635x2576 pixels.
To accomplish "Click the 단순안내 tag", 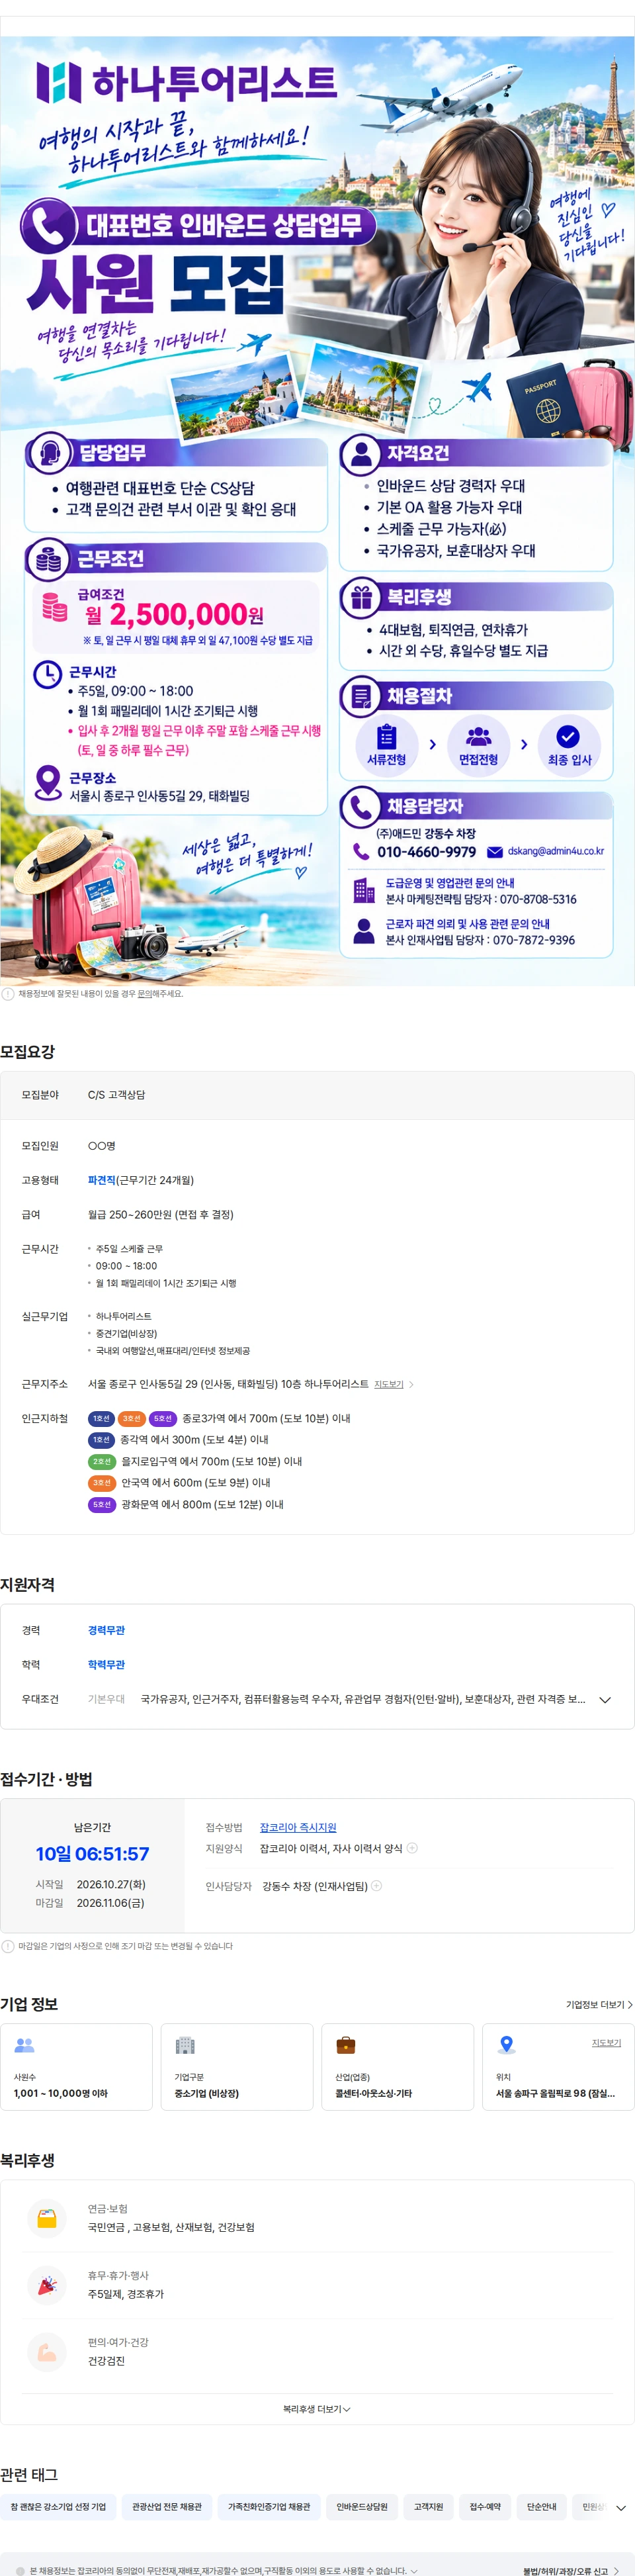I will pyautogui.click(x=542, y=2506).
